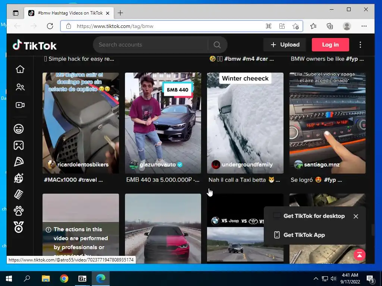This screenshot has width=382, height=286.
Task: Show hidden system tray icons
Action: (x=316, y=279)
